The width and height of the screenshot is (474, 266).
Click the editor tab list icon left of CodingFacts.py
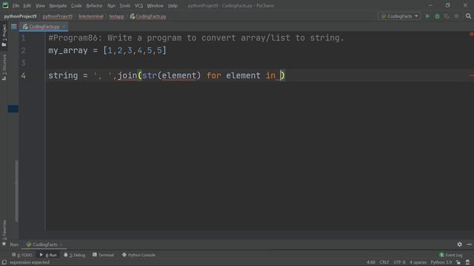click(x=14, y=27)
